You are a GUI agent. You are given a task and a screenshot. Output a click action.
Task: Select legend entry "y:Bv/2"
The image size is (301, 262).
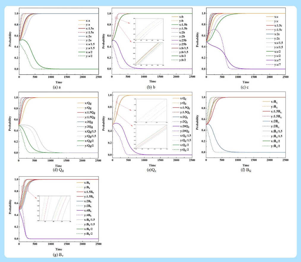[x=85, y=234]
